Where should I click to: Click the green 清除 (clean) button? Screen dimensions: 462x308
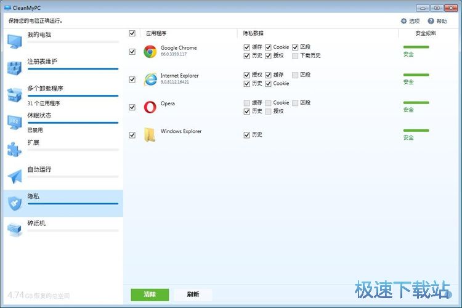tap(150, 294)
